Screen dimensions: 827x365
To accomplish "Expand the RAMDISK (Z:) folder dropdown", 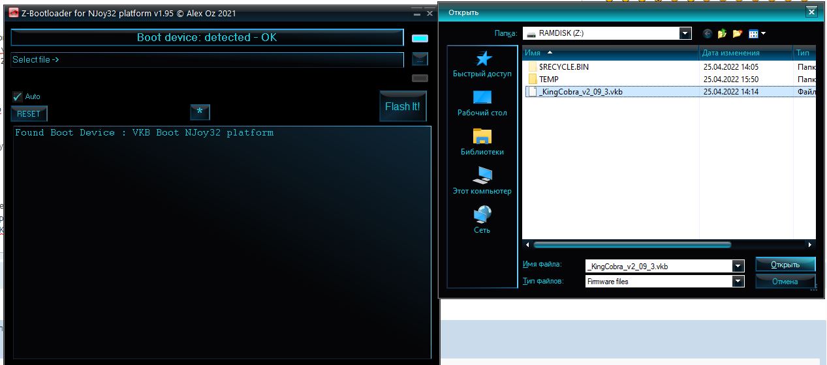I will (x=685, y=33).
